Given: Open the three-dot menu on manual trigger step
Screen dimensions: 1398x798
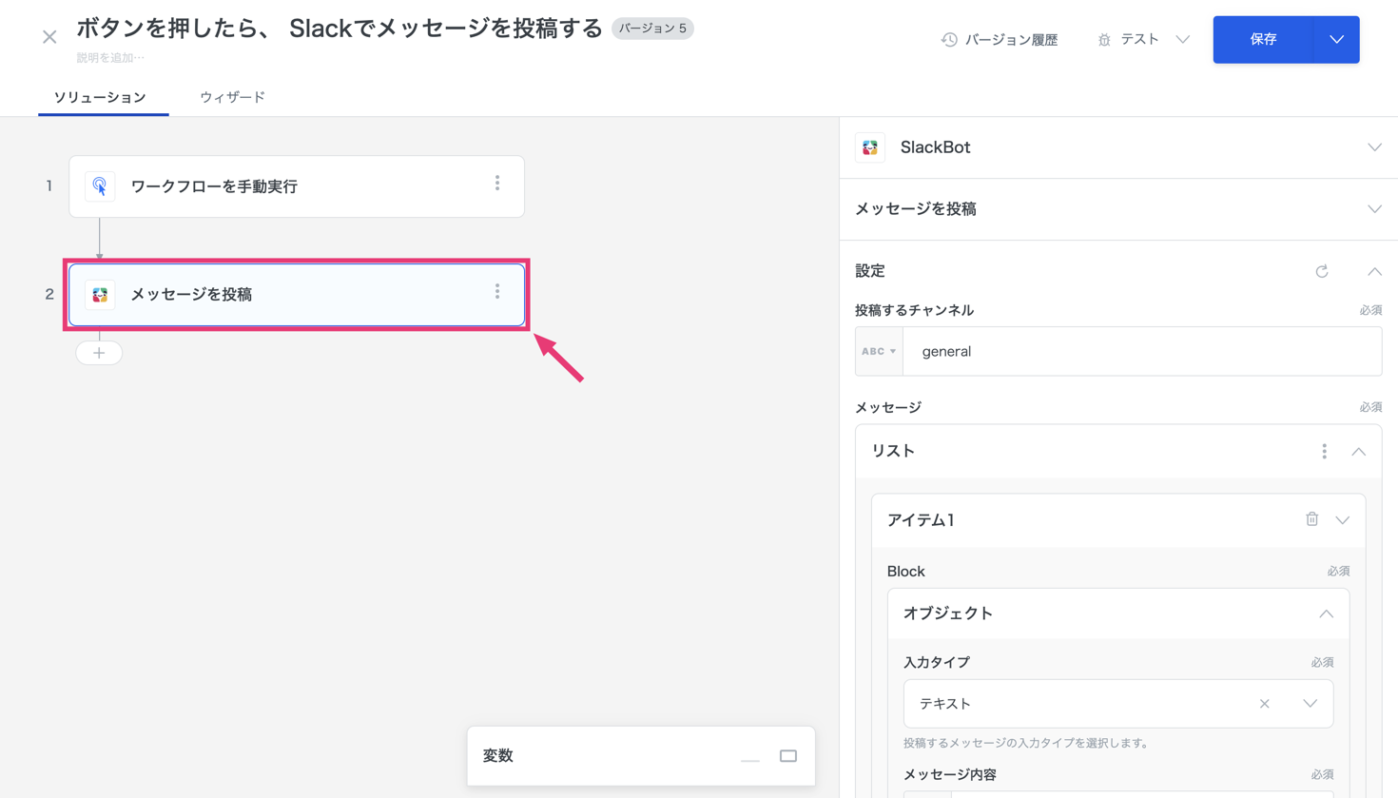Looking at the screenshot, I should (497, 184).
